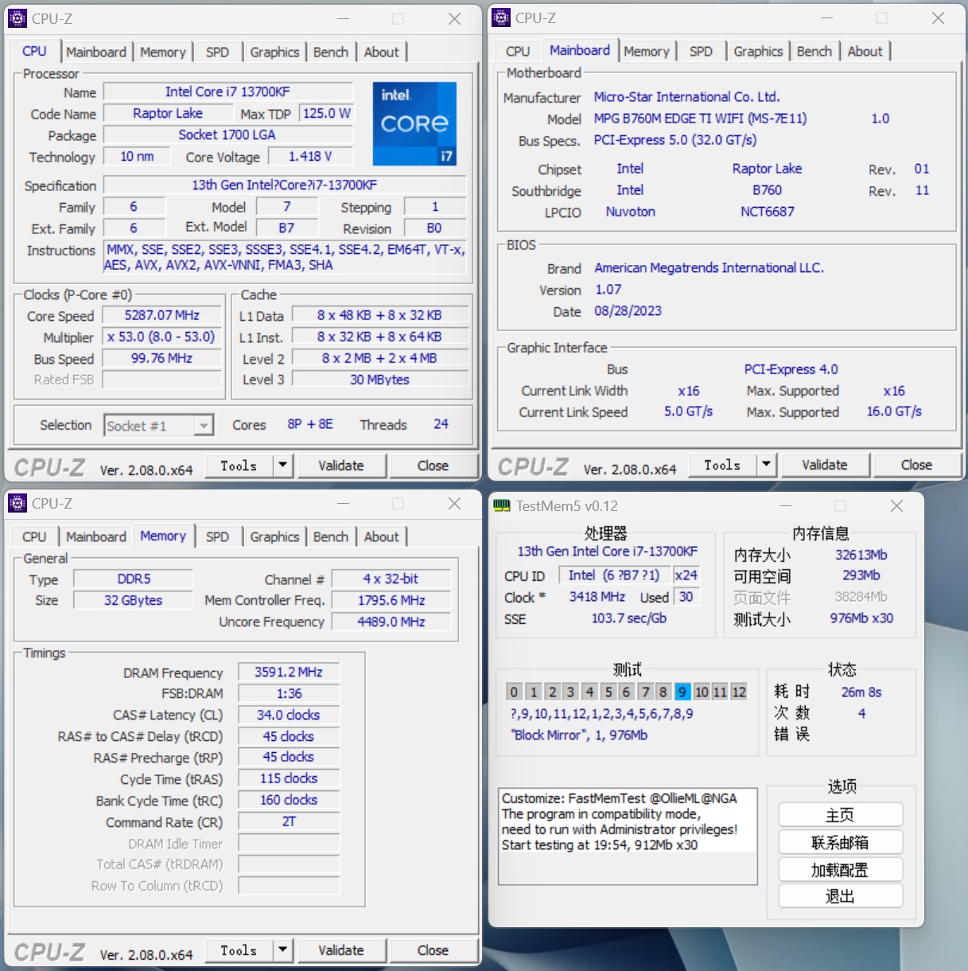The image size is (968, 971).
Task: Click the TestMem5 log text area
Action: click(x=628, y=836)
